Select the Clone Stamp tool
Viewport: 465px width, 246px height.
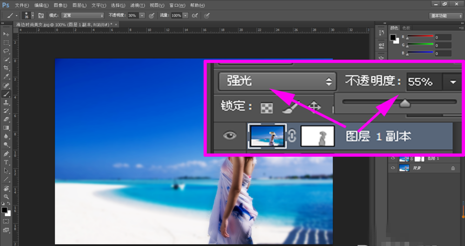click(7, 102)
